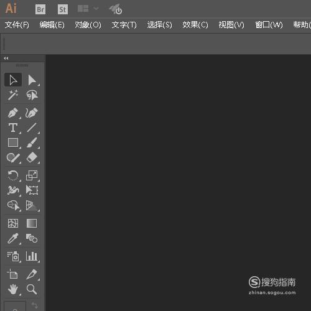Open the 效果(C) menu

(x=195, y=25)
